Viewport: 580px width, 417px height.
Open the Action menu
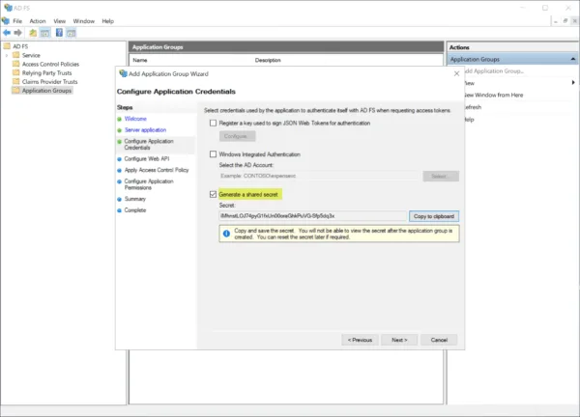click(x=38, y=21)
